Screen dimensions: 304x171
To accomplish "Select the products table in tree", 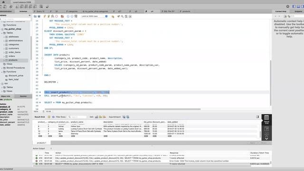I will tap(13, 60).
